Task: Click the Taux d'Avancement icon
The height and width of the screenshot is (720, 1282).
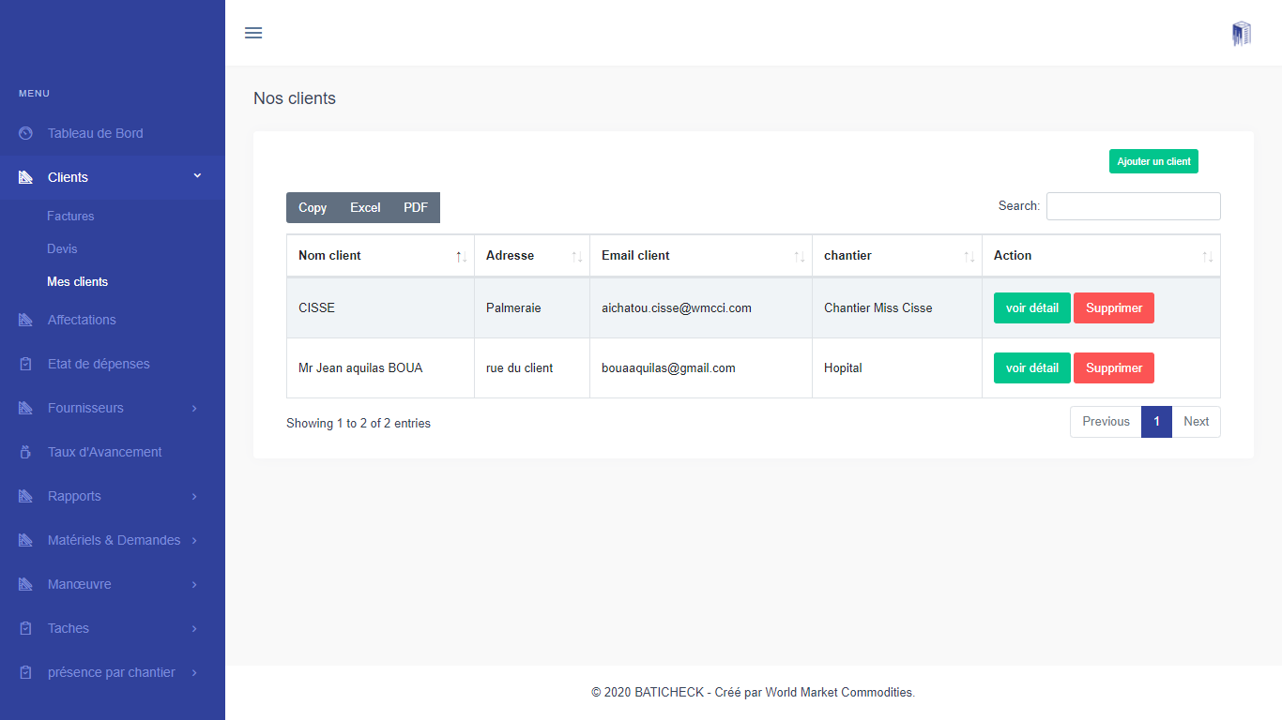Action: (26, 452)
